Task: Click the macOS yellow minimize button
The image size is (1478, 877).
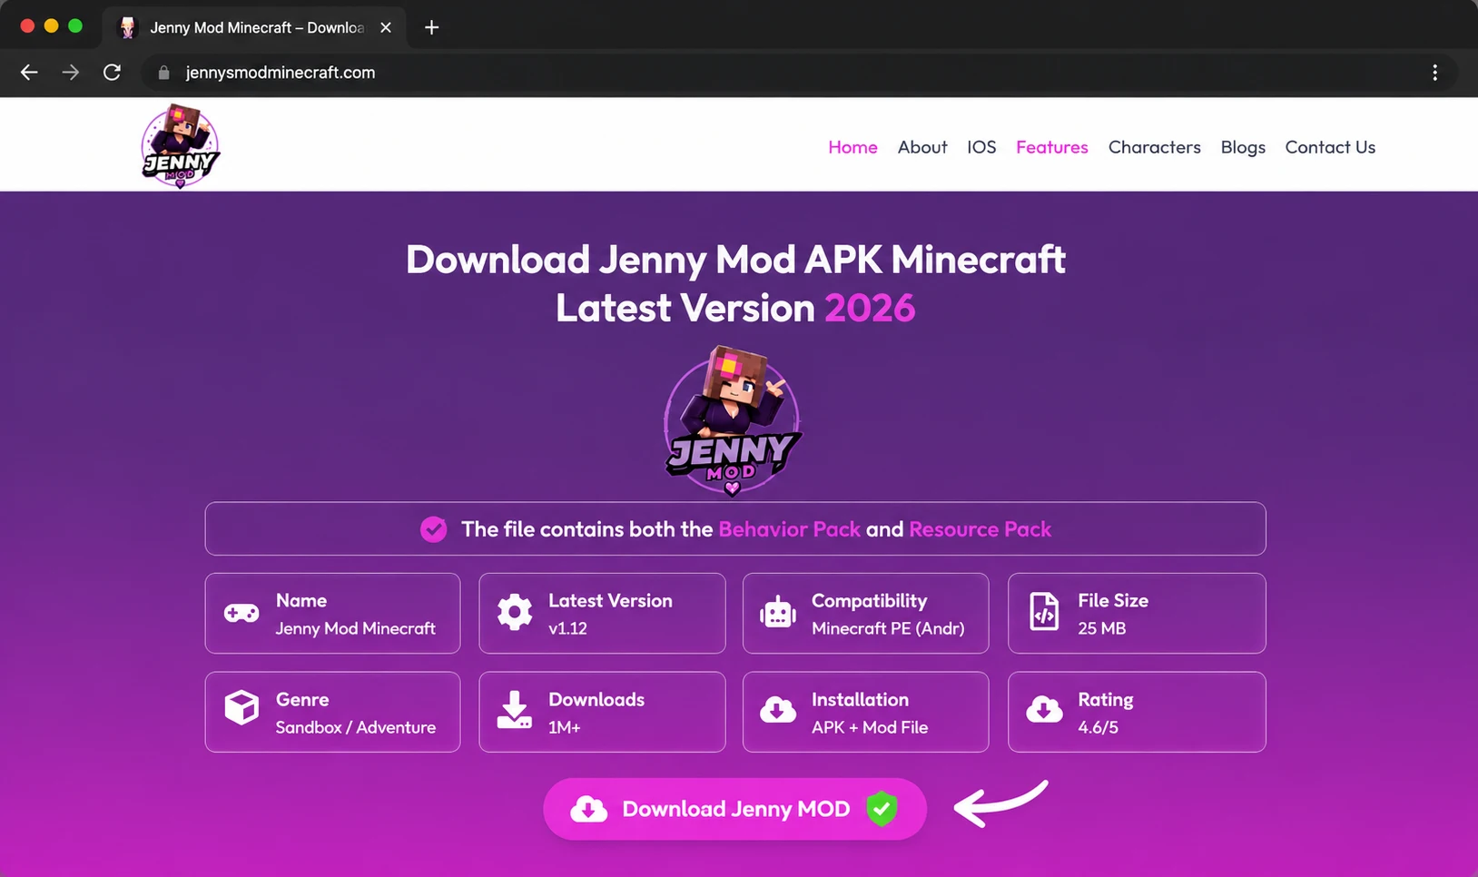Action: pos(51,26)
